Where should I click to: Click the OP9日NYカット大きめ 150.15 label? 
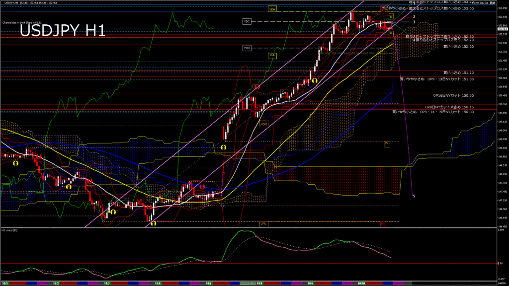(x=449, y=107)
